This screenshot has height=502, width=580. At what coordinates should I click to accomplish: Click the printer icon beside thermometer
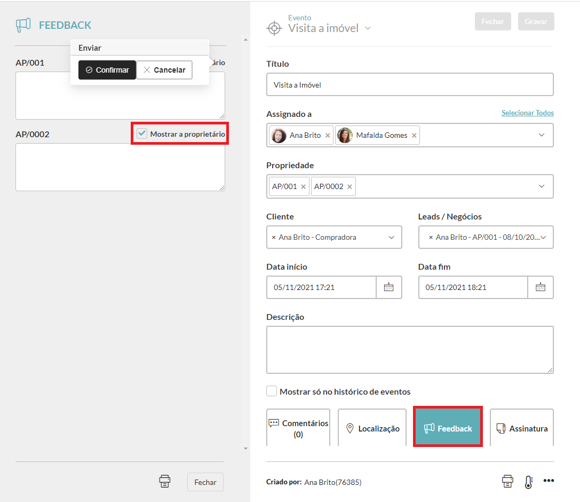[507, 481]
